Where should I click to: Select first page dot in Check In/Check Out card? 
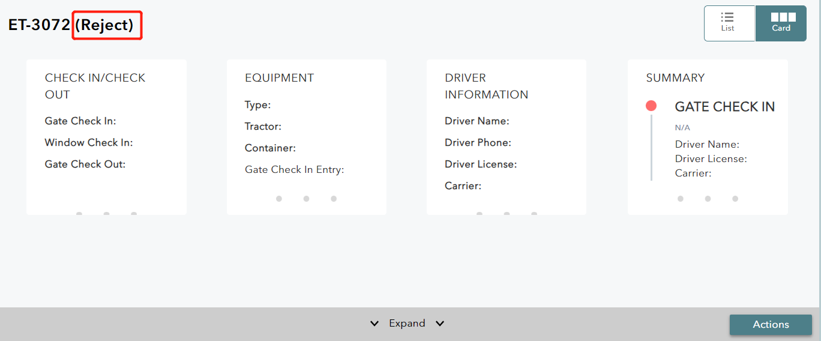tap(79, 213)
